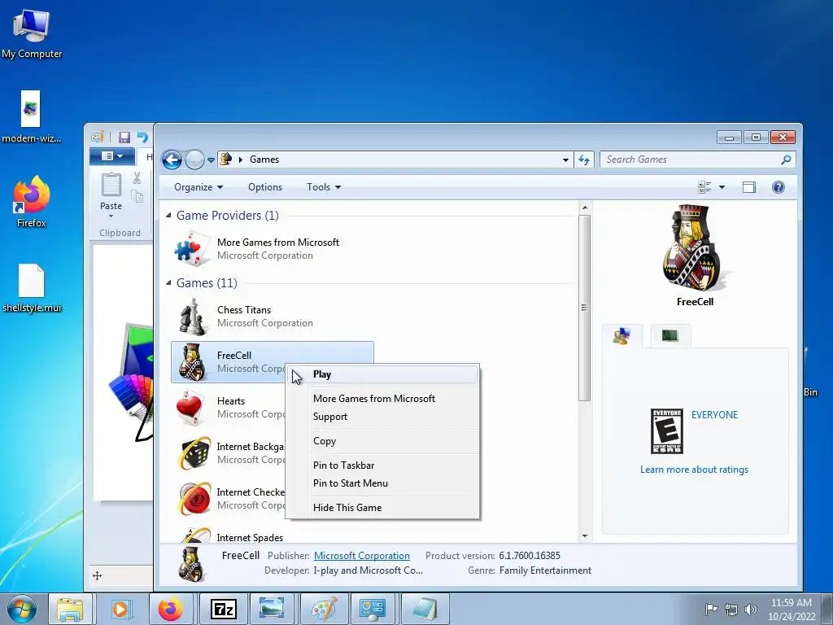Collapse the Game Providers group

pos(168,215)
